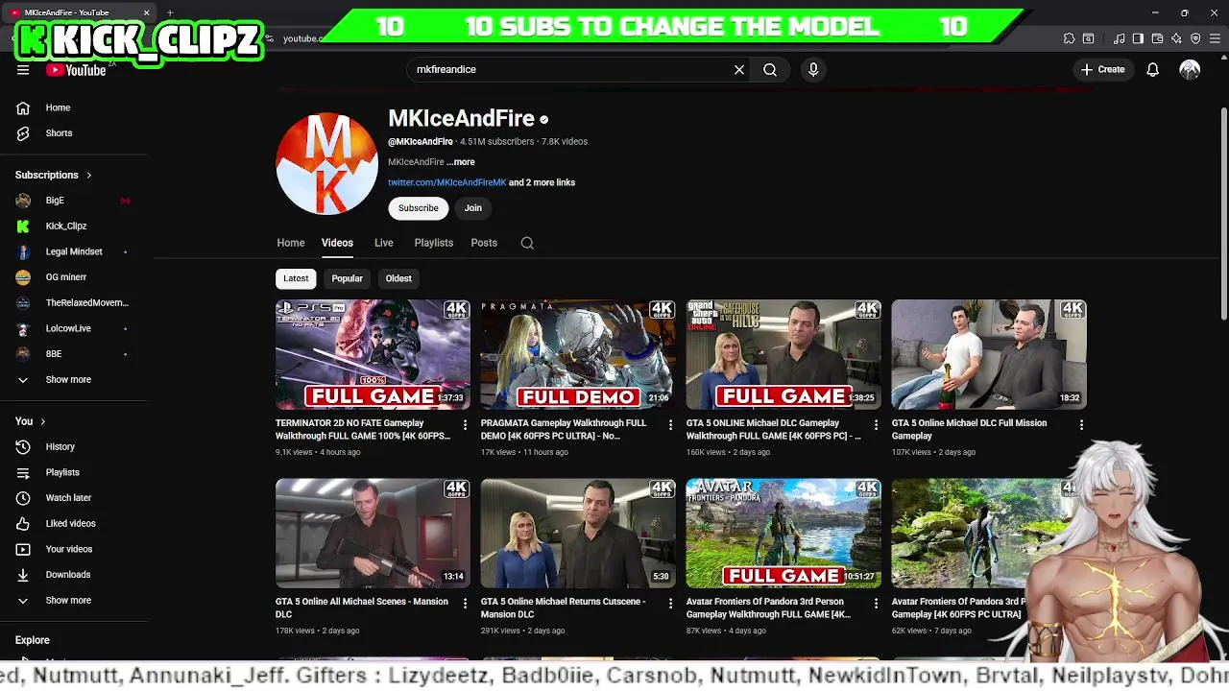Image resolution: width=1229 pixels, height=691 pixels.
Task: Open more options for the Avatar Full Game video
Action: 876,603
